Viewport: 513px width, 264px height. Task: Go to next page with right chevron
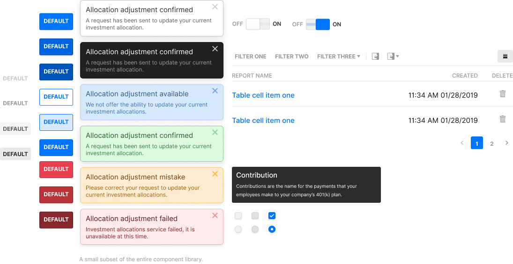507,143
